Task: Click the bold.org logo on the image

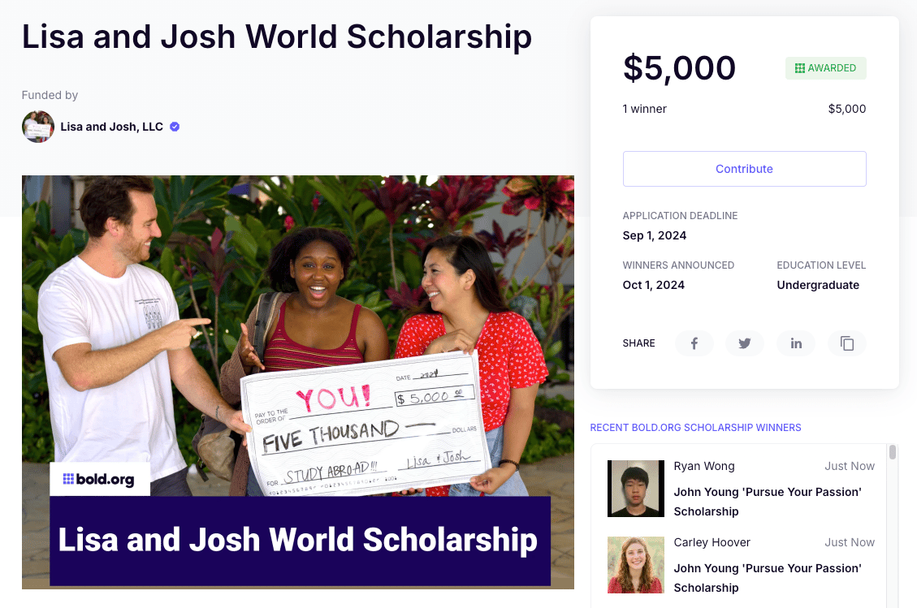Action: click(x=99, y=479)
